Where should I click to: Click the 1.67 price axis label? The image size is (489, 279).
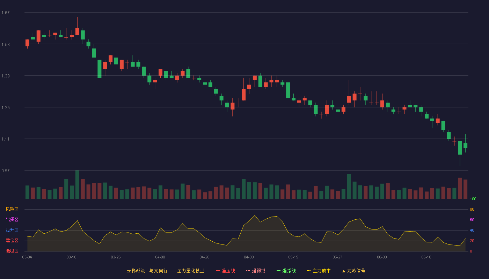pos(6,13)
